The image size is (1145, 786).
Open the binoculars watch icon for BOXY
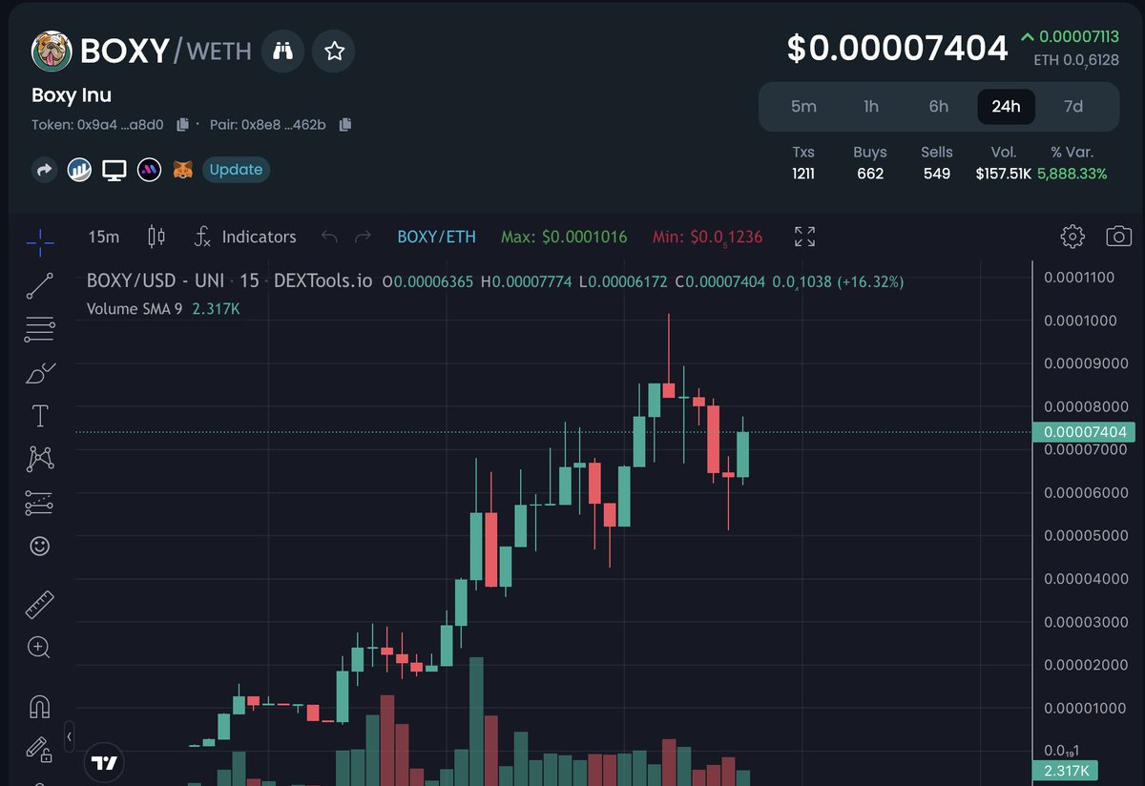282,51
